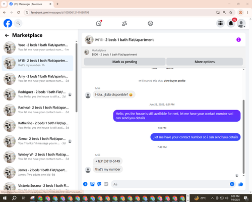Click blue plus open more actions
This screenshot has width=252, height=202.
[x=85, y=184]
